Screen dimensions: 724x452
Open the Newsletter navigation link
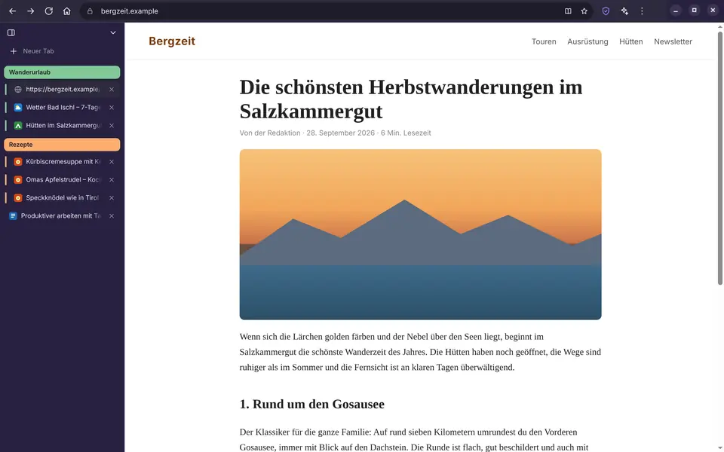pos(673,41)
